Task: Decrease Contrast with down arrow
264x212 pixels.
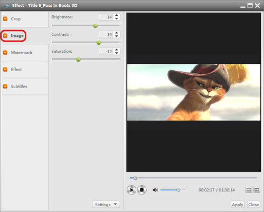Action: pos(117,36)
